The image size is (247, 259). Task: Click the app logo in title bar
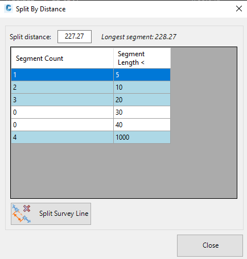[x=9, y=9]
